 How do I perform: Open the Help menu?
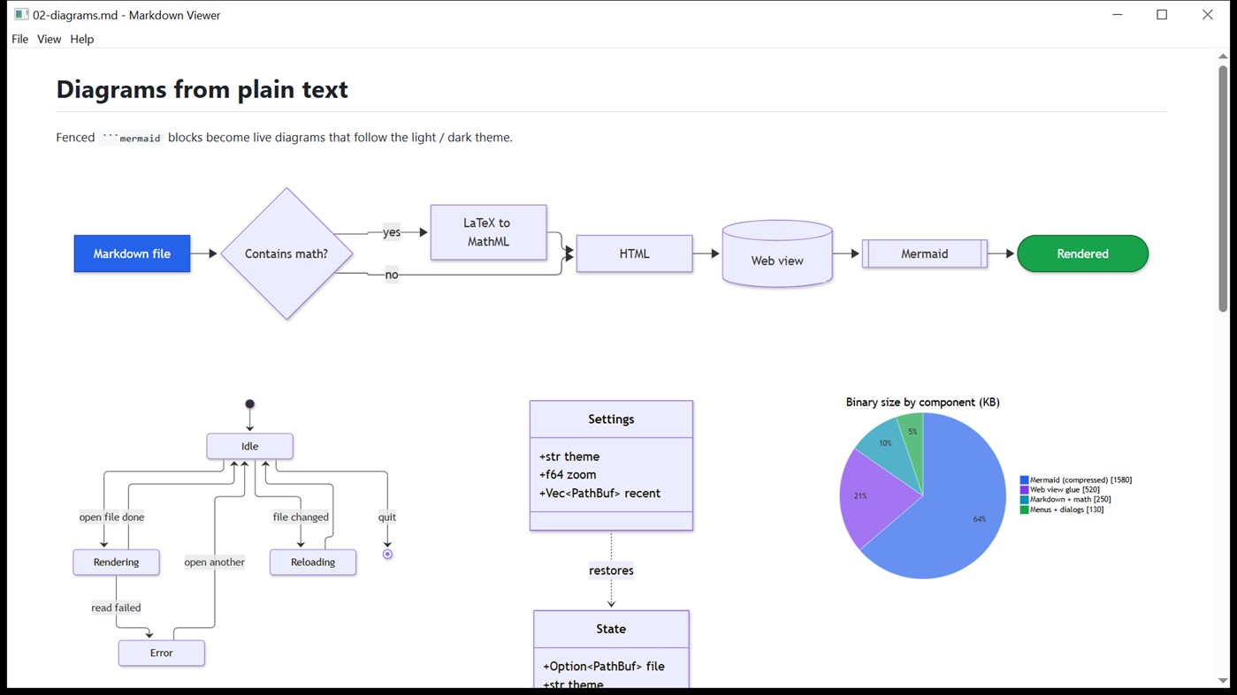click(82, 39)
